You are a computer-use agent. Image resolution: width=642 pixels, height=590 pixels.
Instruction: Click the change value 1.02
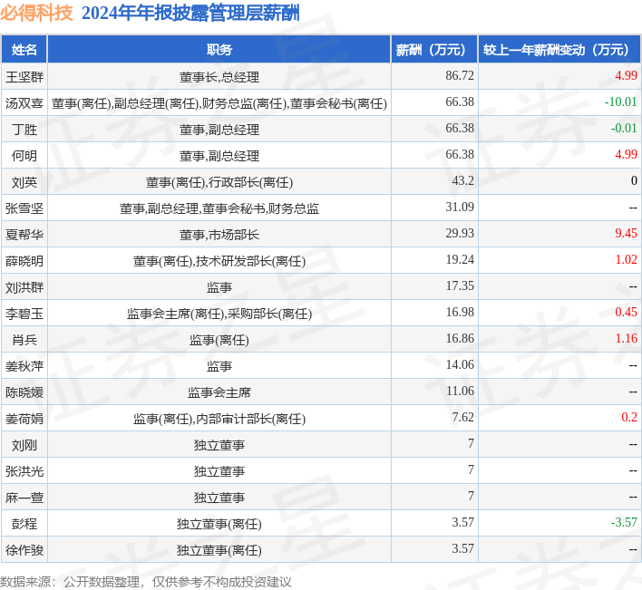point(626,260)
